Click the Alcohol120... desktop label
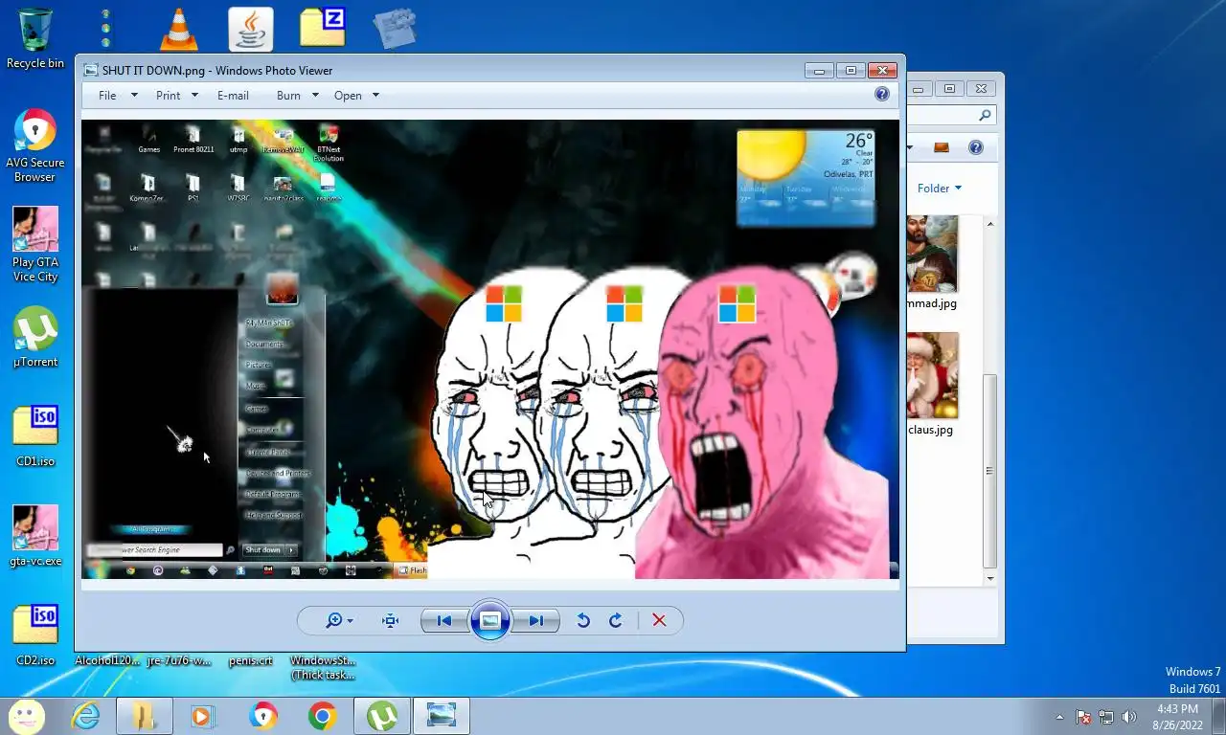The height and width of the screenshot is (735, 1226). tap(107, 660)
